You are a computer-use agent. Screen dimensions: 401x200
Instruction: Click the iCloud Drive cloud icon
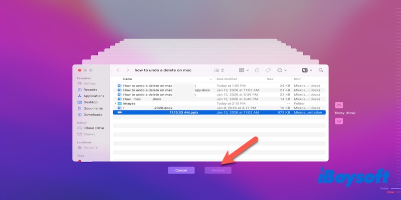(80, 128)
